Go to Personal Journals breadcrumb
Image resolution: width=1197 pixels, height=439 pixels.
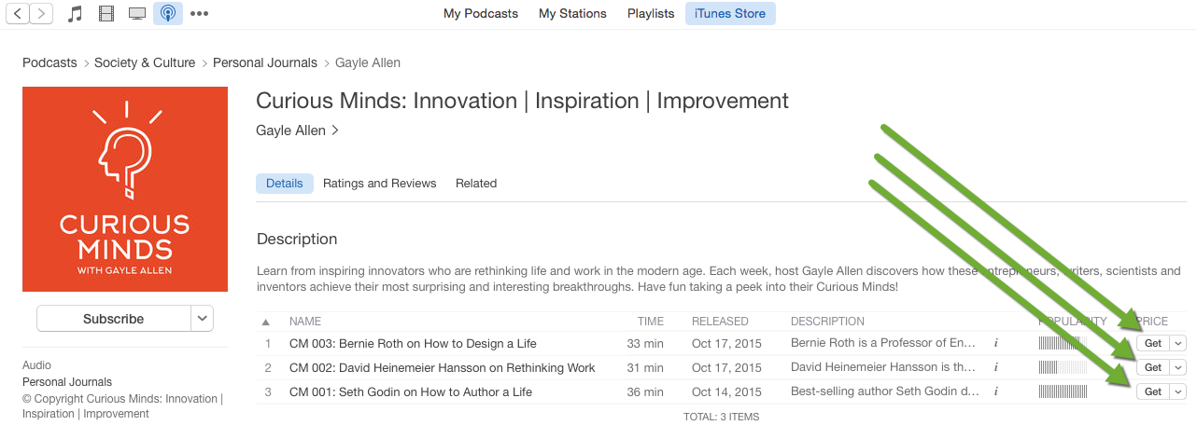click(x=265, y=63)
